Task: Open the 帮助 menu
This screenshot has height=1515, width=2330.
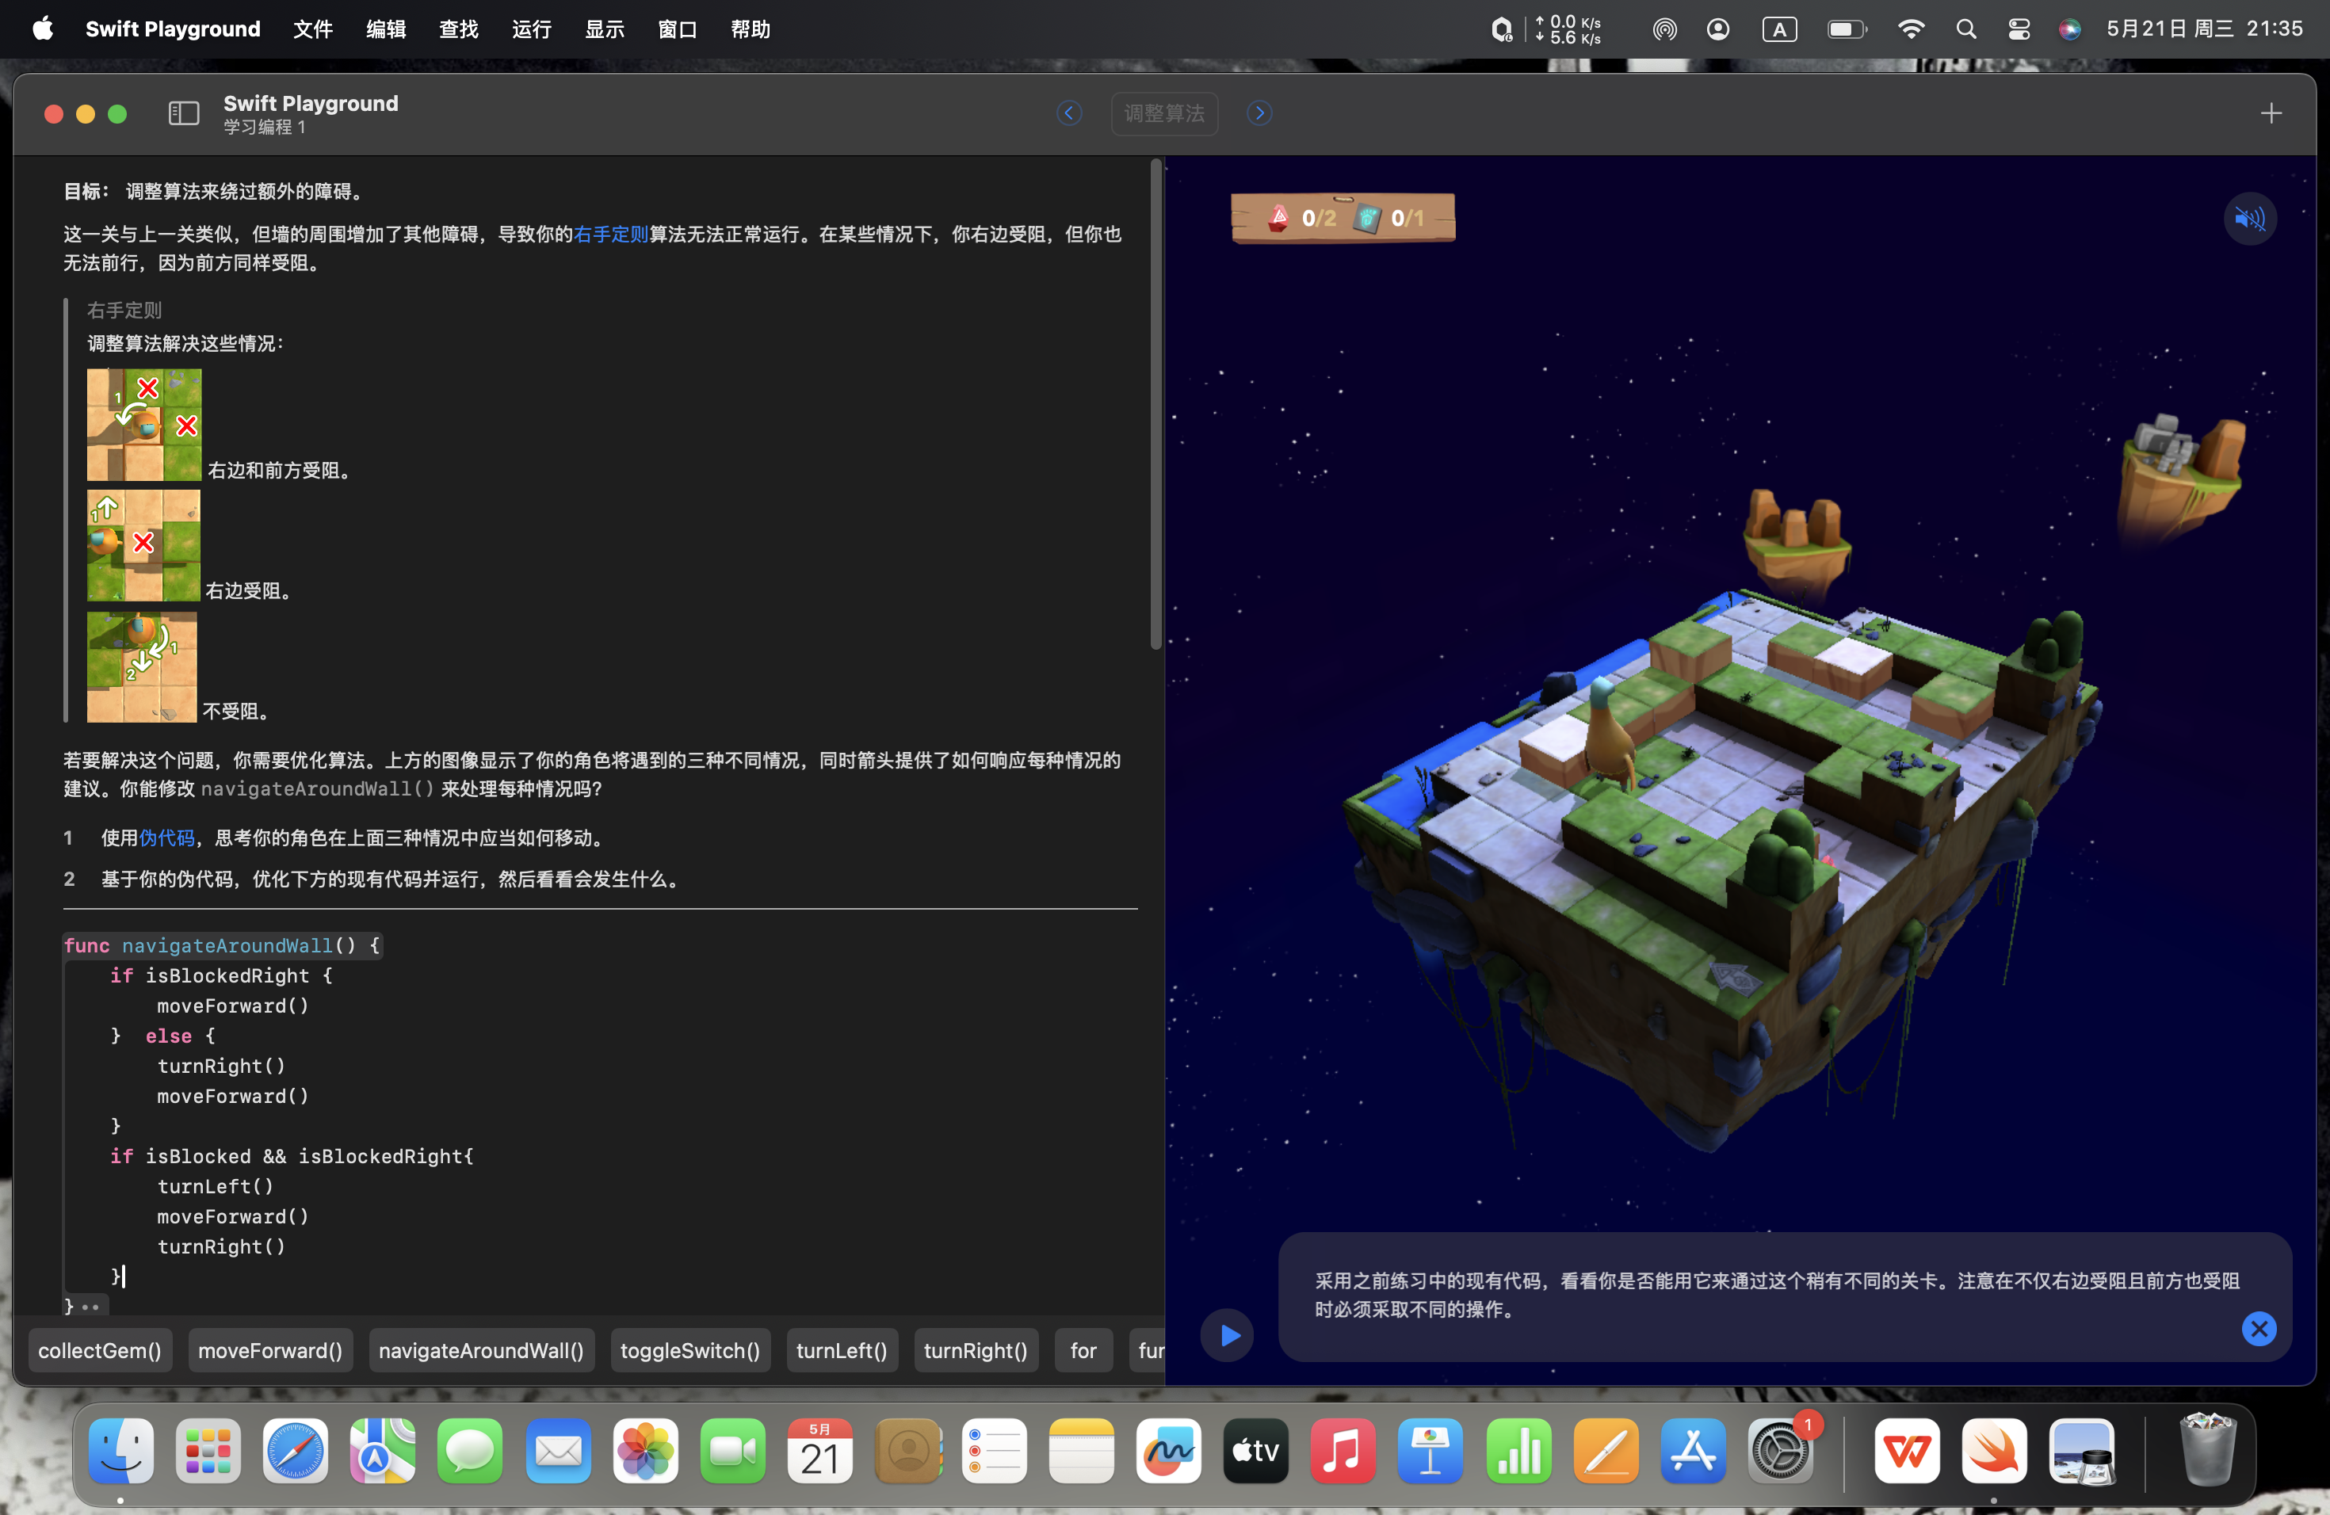Action: 750,29
